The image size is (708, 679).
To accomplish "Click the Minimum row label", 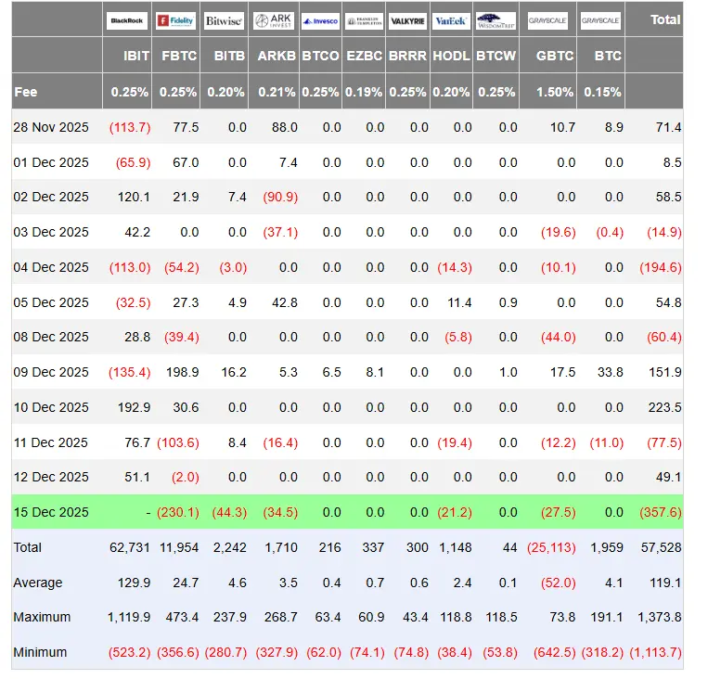I will pyautogui.click(x=40, y=652).
